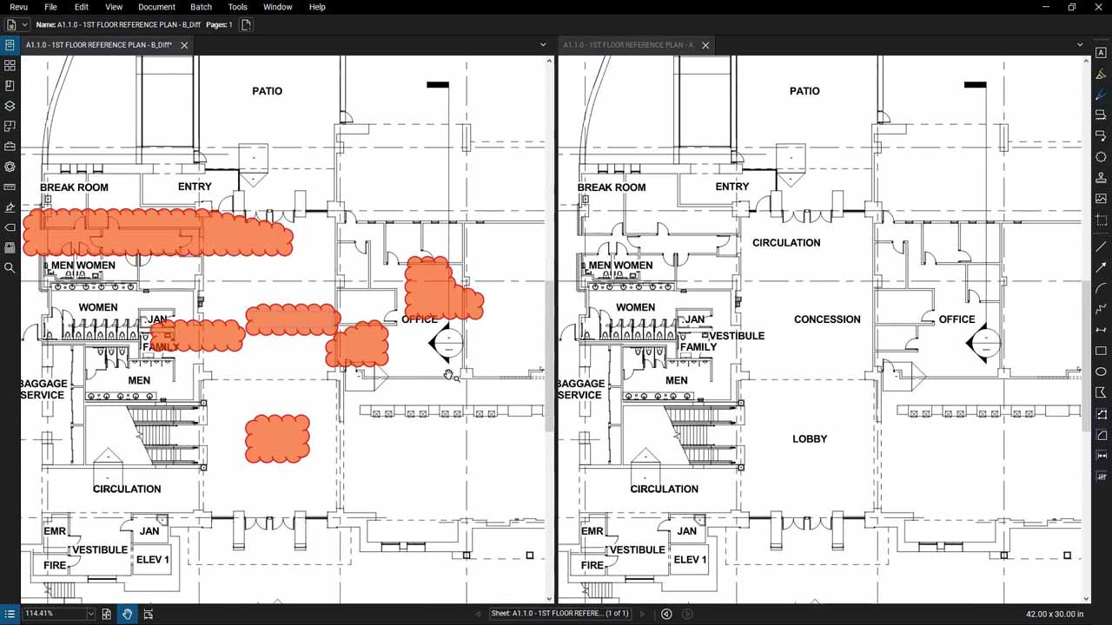Open the Properties gear panel

pyautogui.click(x=9, y=167)
